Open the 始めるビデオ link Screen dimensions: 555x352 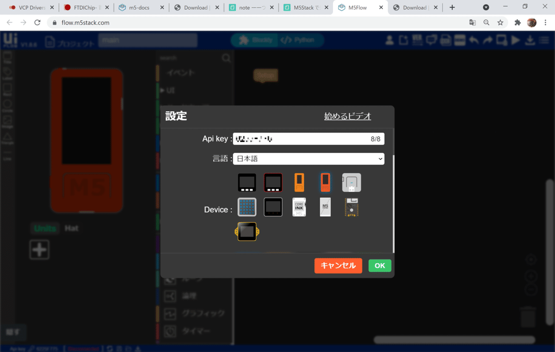point(347,116)
